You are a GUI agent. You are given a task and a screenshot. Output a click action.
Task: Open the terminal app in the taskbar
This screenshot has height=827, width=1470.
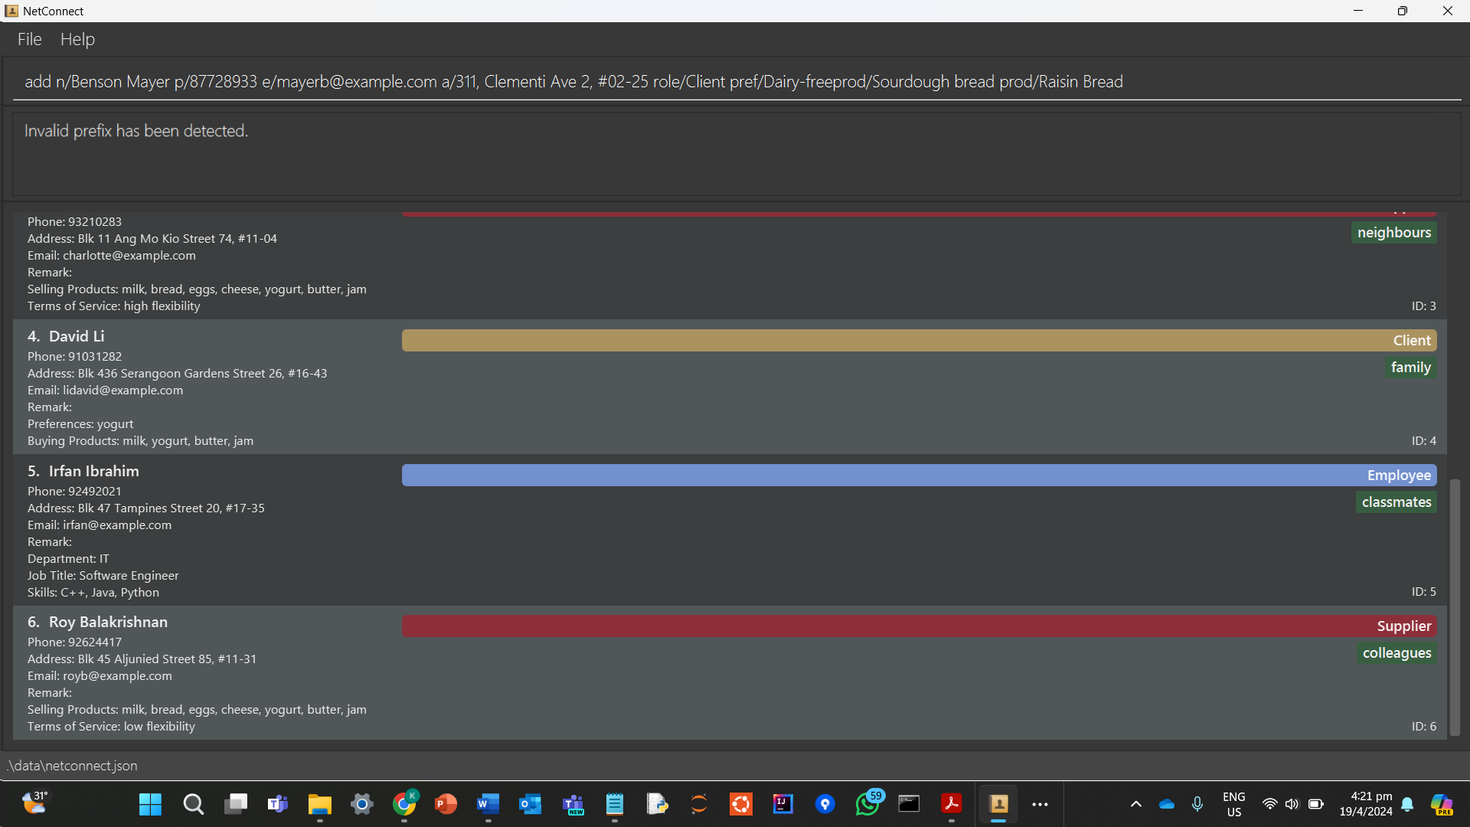[x=909, y=804]
